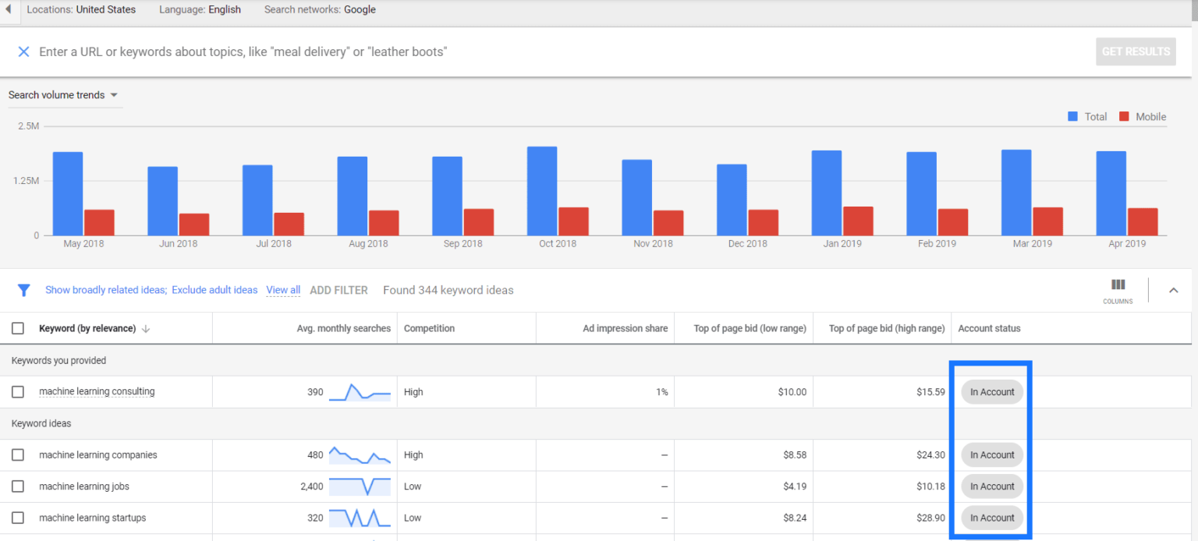Check the machine learning jobs row checkbox

coord(17,486)
